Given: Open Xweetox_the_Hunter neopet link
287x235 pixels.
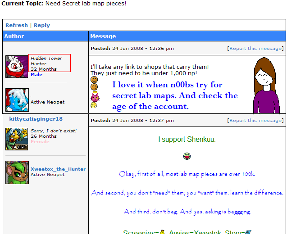Looking at the screenshot, I should pos(58,169).
